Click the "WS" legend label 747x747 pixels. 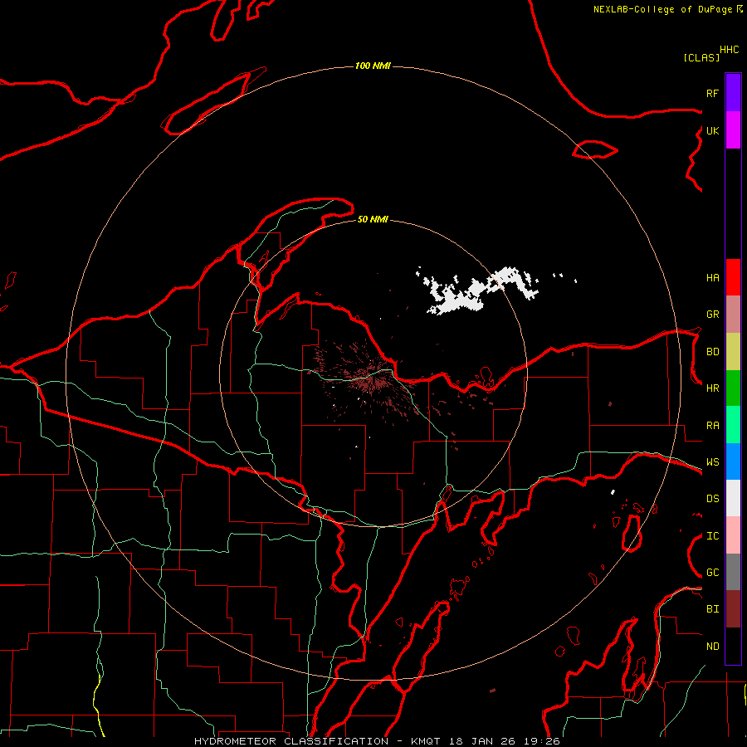tap(712, 462)
